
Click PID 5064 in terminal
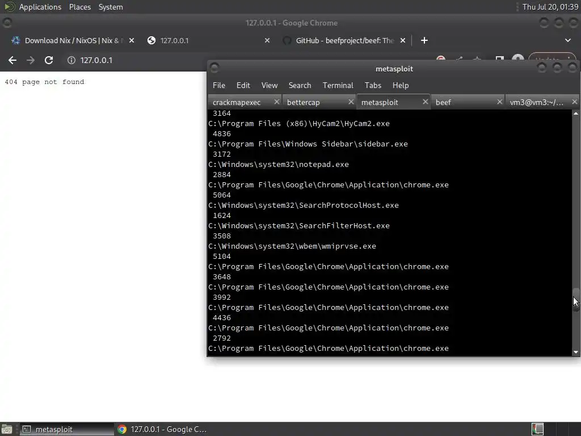(222, 195)
